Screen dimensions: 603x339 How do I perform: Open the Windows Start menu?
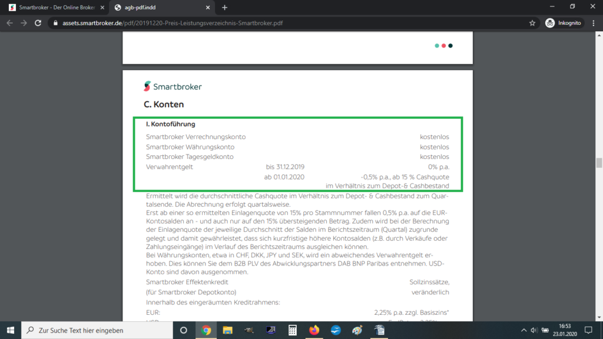(11, 330)
